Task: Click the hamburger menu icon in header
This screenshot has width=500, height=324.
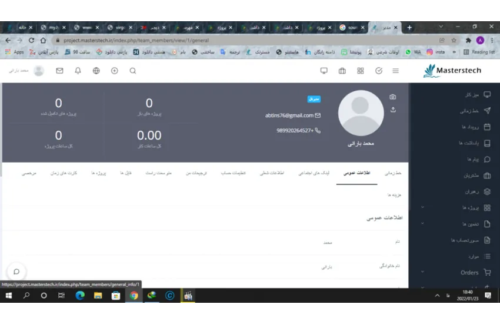Action: click(x=396, y=71)
